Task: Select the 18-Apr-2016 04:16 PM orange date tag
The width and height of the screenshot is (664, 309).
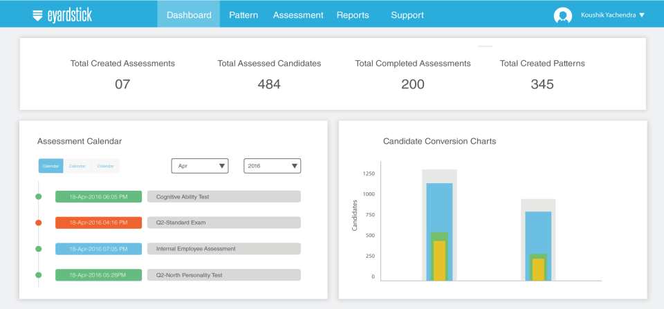Action: click(x=99, y=223)
